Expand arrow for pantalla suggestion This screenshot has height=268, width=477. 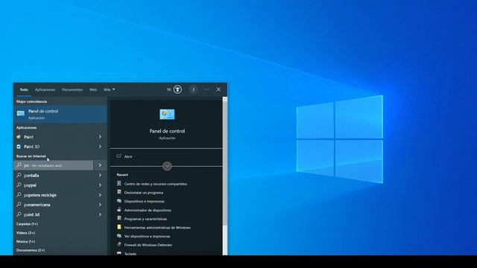(x=100, y=176)
